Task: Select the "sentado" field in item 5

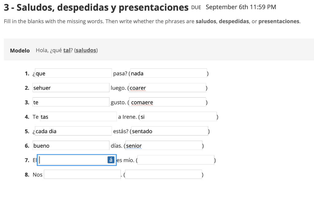Action: 169,131
